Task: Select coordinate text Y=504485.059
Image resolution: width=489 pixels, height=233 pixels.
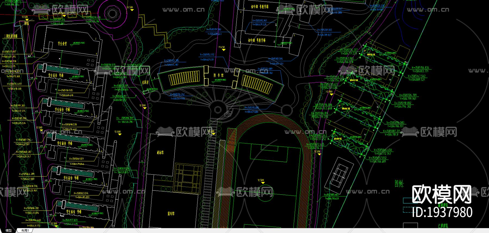Action: click(82, 197)
